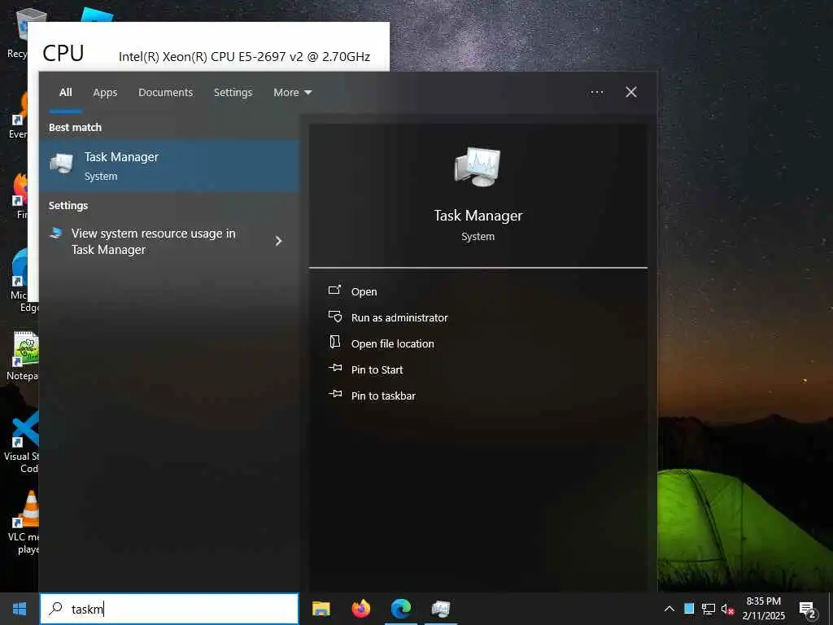This screenshot has width=833, height=625.
Task: Select the Notepad++ desktop shortcut
Action: pyautogui.click(x=22, y=355)
